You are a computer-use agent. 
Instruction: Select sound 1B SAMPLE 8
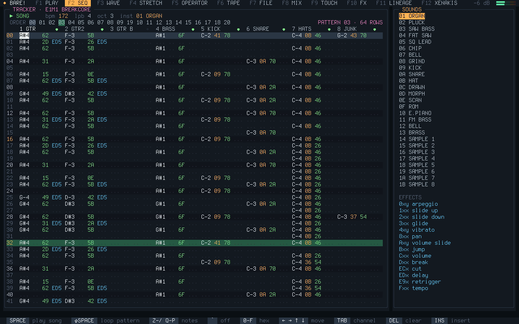417,184
